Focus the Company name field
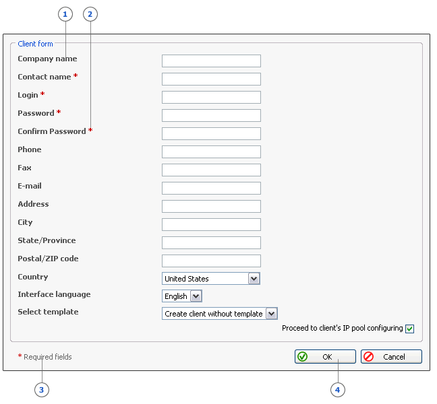The height and width of the screenshot is (404, 437). click(x=211, y=61)
